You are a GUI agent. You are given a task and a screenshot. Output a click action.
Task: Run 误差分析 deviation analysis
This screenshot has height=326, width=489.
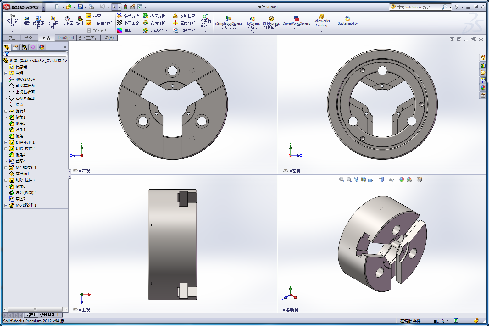point(128,16)
